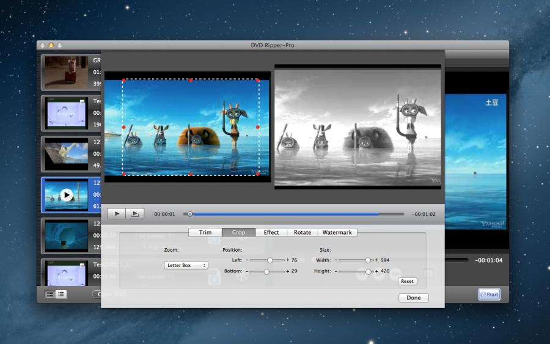
Task: Click the bottom-right red crop handle
Action: (258, 174)
